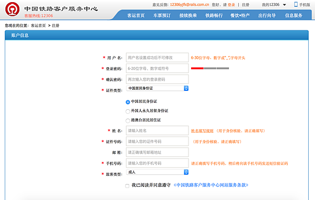Select the 中国居民身份证 radio button
The height and width of the screenshot is (200, 315).
(x=128, y=102)
